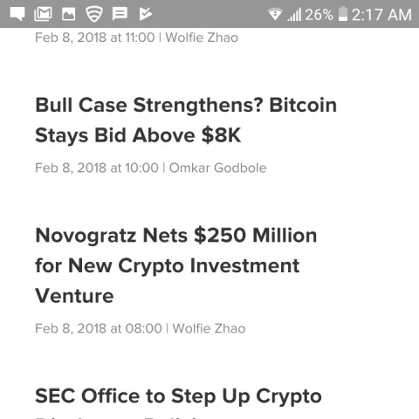This screenshot has width=419, height=419.
Task: Tap the Wi-Fi signal status icon
Action: (x=275, y=14)
